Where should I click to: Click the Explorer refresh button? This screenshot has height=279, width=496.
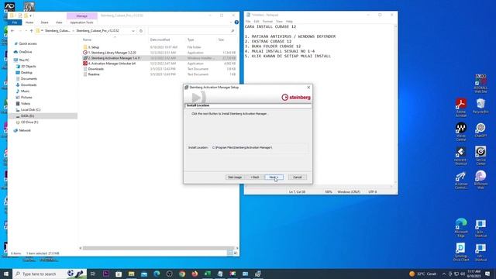click(x=141, y=31)
